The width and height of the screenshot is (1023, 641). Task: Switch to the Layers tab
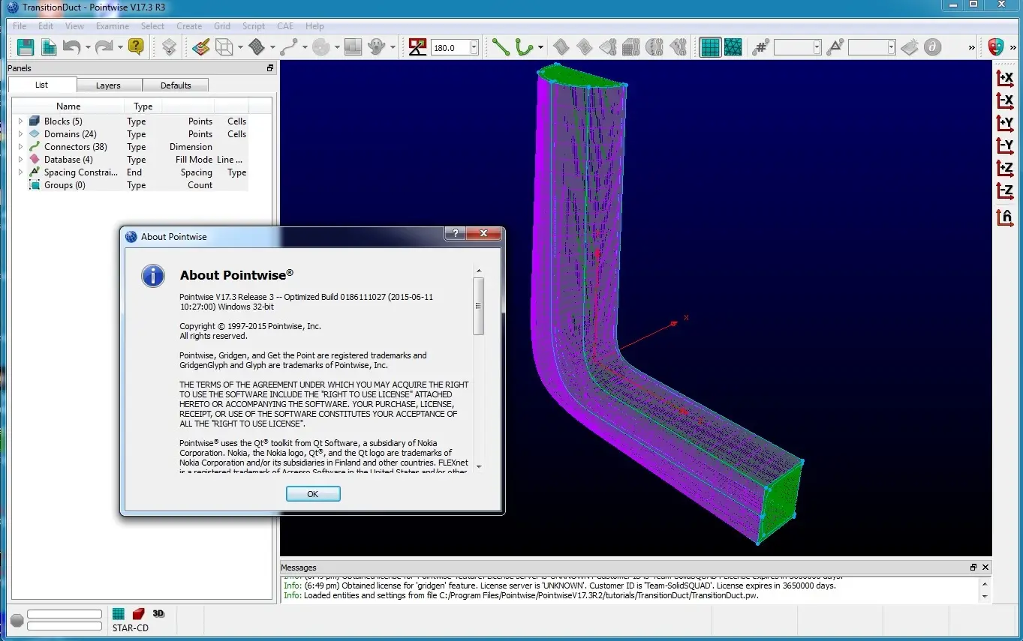(108, 85)
